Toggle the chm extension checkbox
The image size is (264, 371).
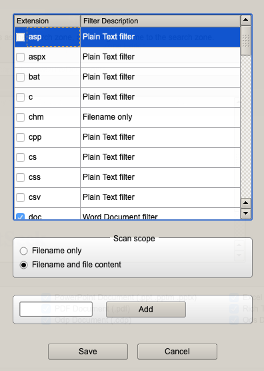[x=20, y=117]
